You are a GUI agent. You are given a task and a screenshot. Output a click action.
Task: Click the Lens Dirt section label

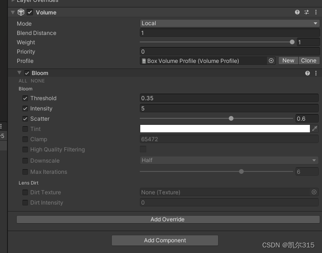28,183
